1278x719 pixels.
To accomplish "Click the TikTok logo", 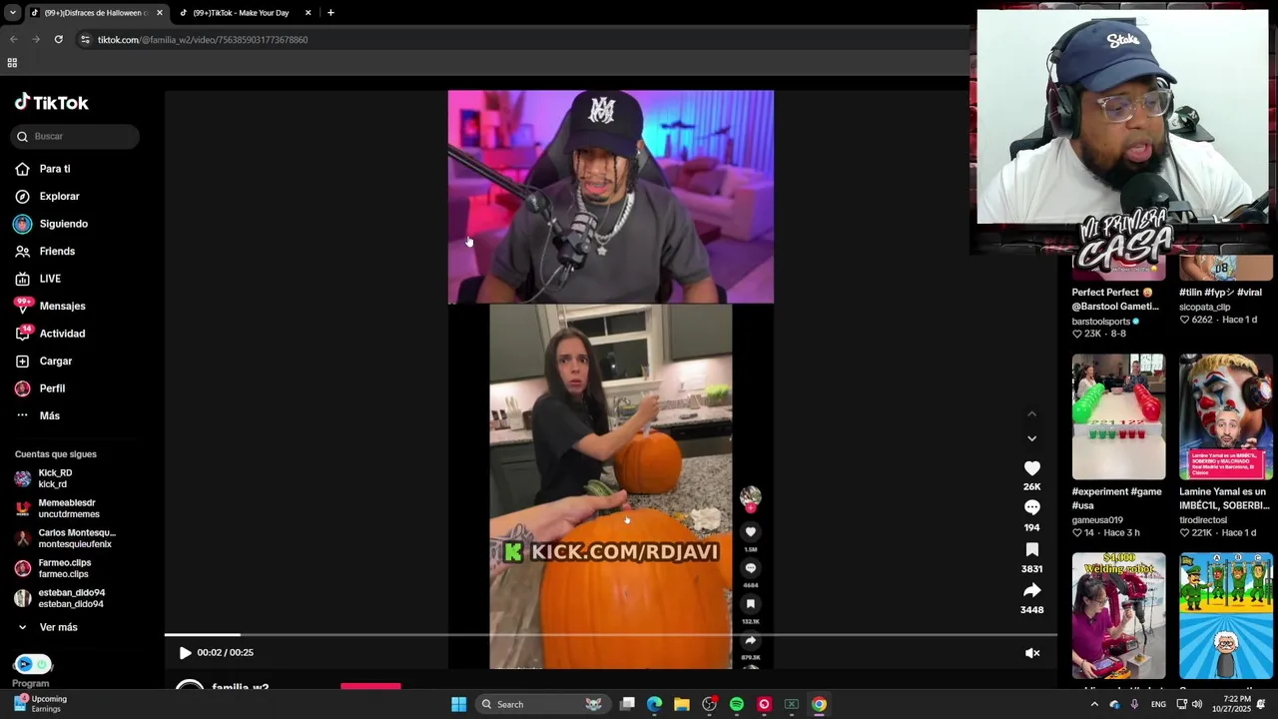I will 52,102.
